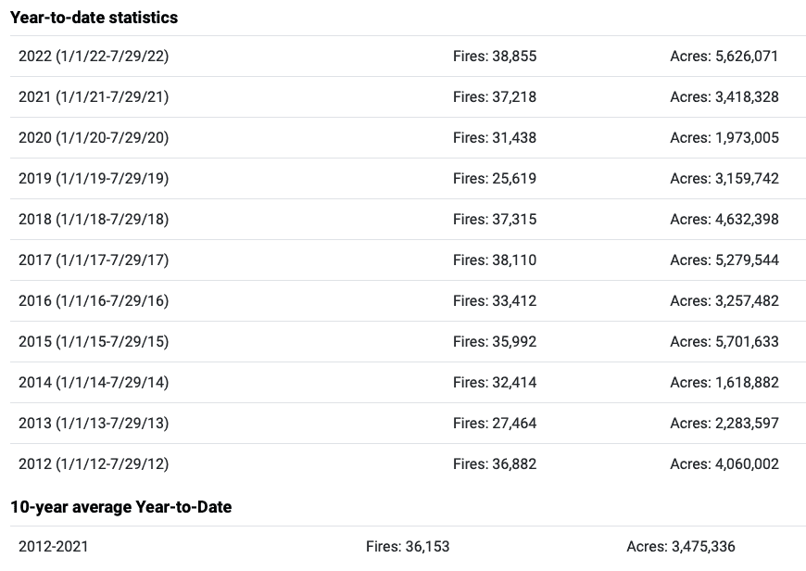Click Fires: 36,153 in the average row

tap(408, 546)
